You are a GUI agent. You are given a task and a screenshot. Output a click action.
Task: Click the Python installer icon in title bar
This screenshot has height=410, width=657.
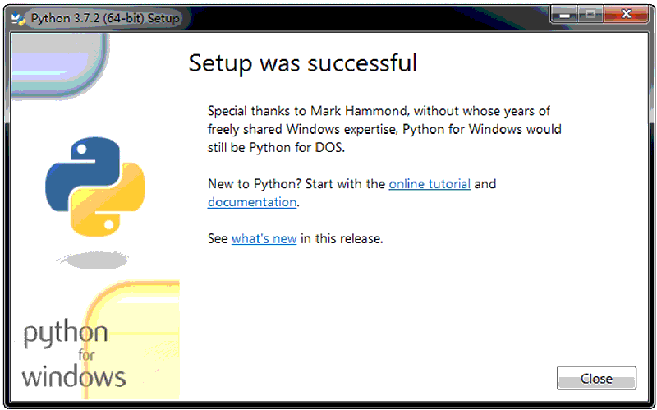click(x=18, y=18)
